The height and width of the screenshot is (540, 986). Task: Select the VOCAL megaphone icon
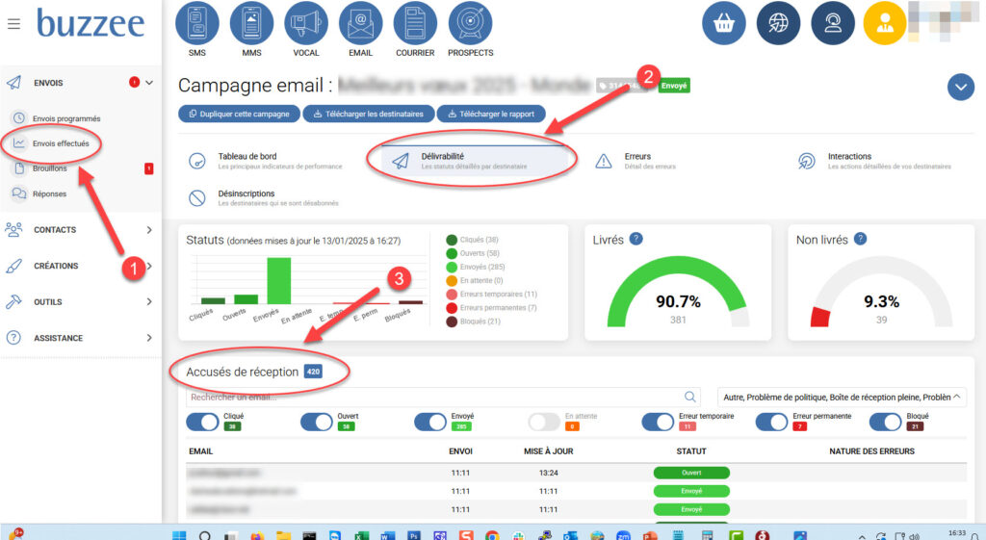pos(306,23)
